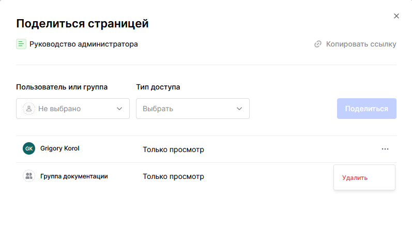Open the Пользователь или группа dropdown
Viewport: 412px width, 242px height.
(72, 109)
